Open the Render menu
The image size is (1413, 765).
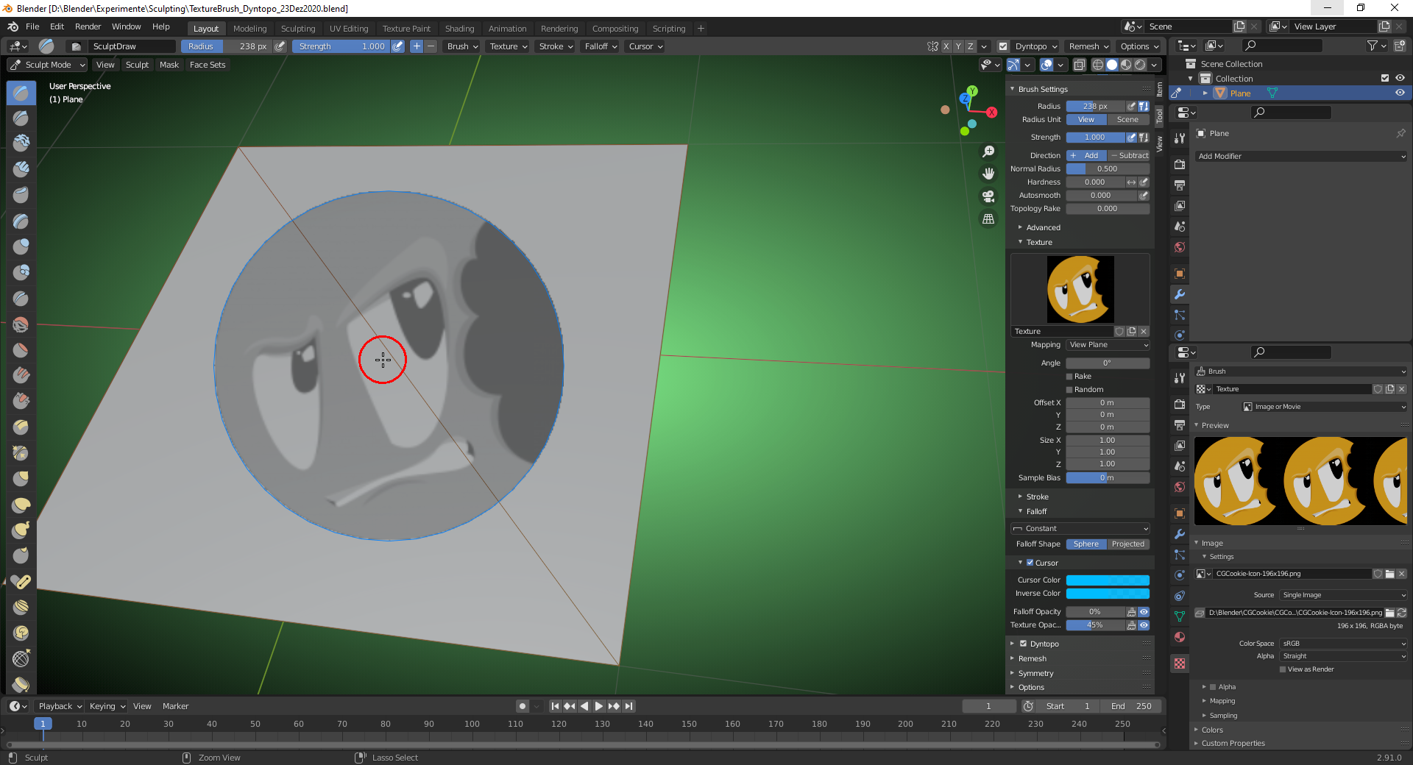coord(88,26)
